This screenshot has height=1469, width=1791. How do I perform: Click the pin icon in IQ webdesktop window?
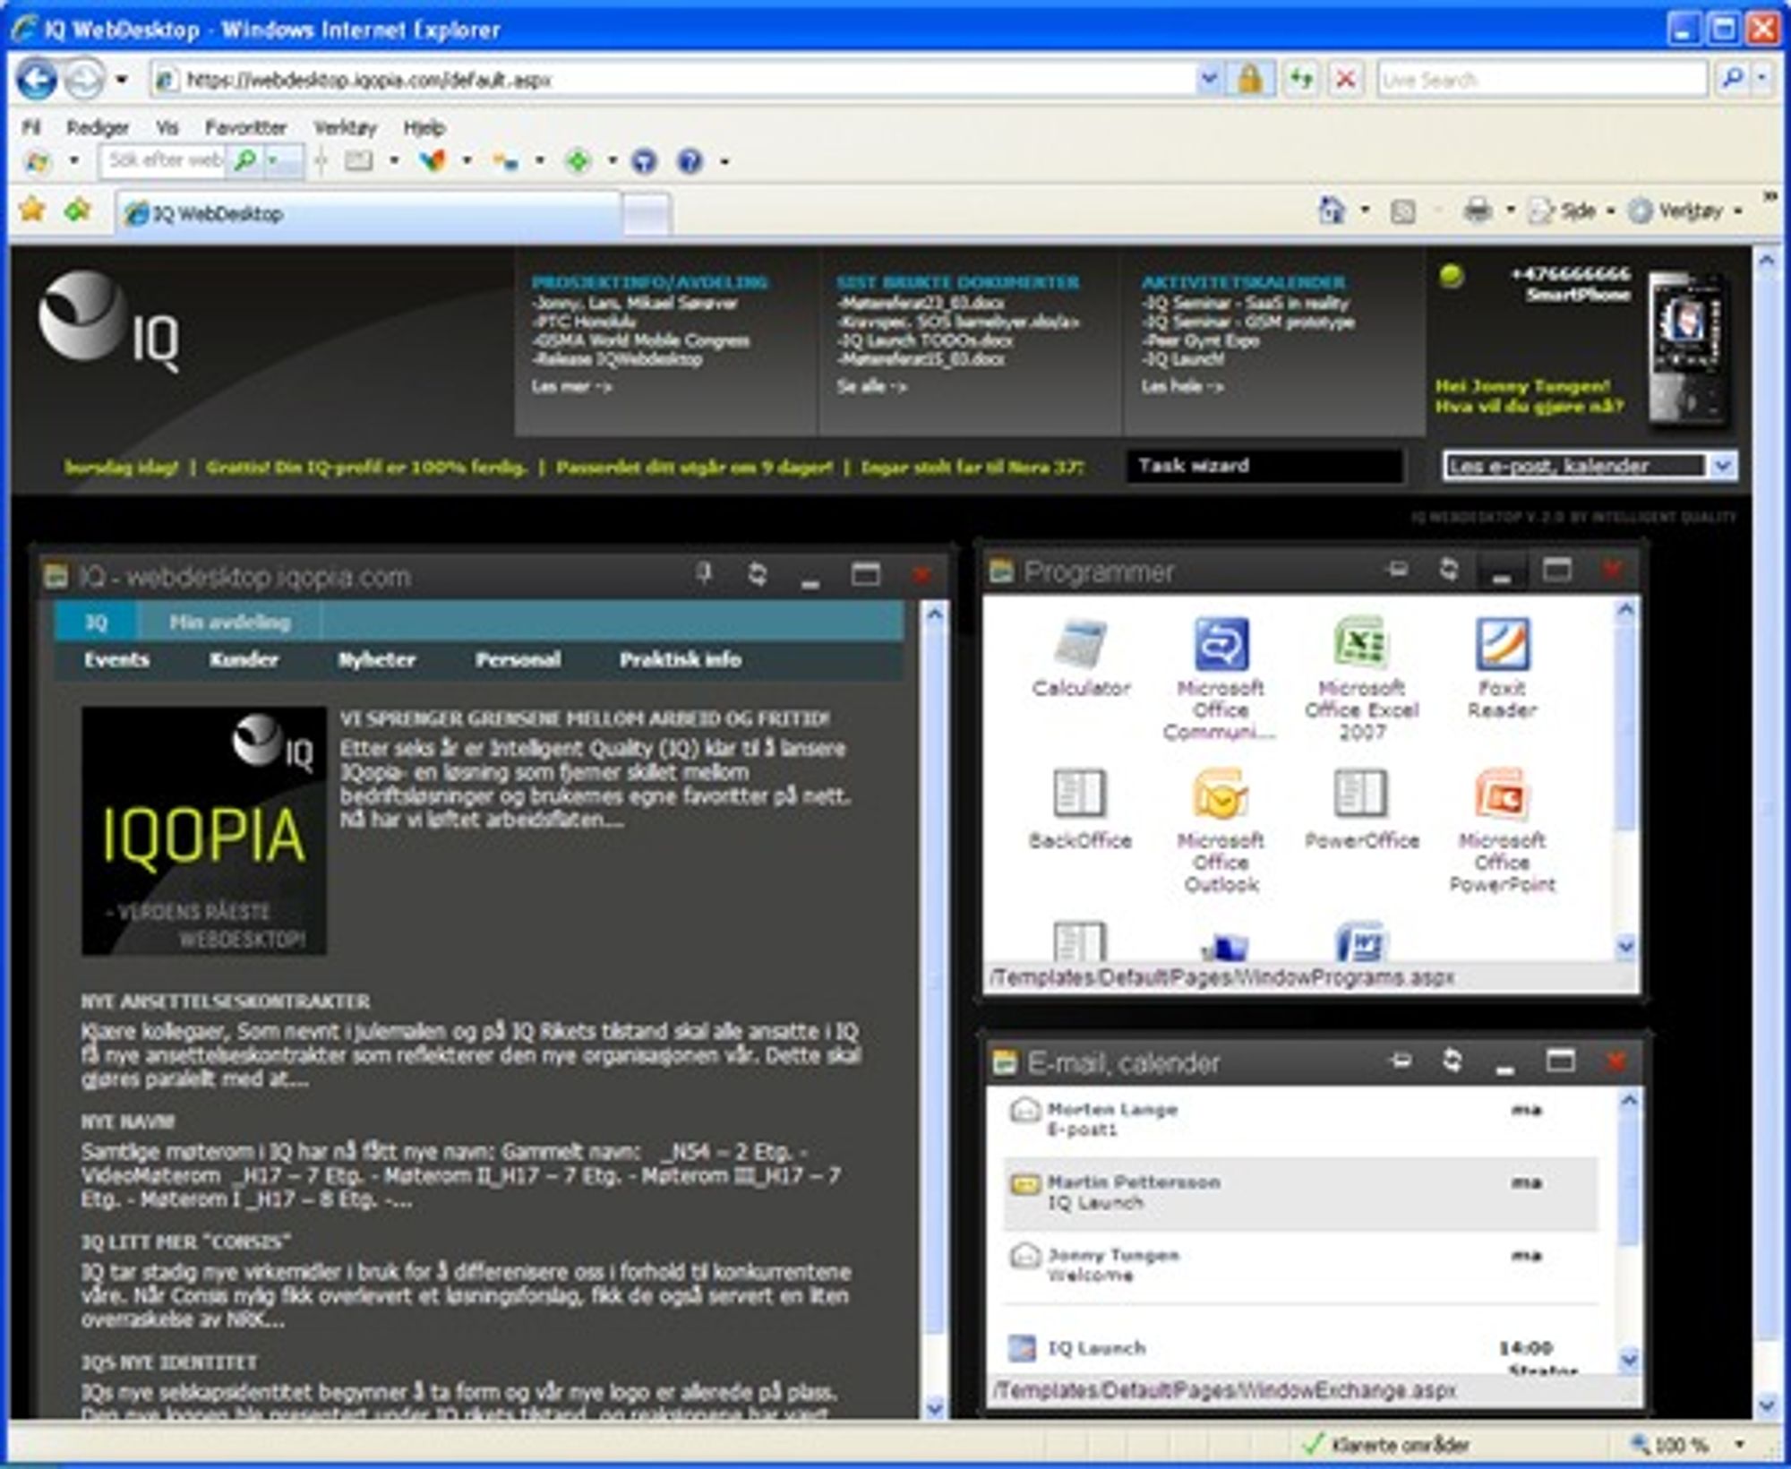pyautogui.click(x=705, y=574)
